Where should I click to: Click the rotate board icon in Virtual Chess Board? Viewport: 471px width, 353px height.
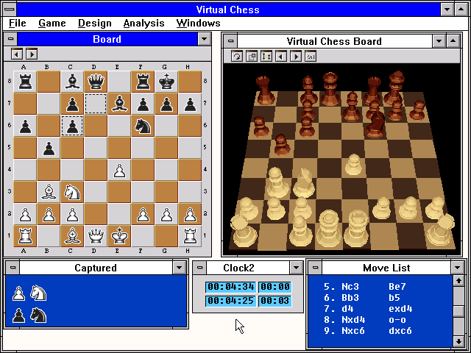coord(237,56)
